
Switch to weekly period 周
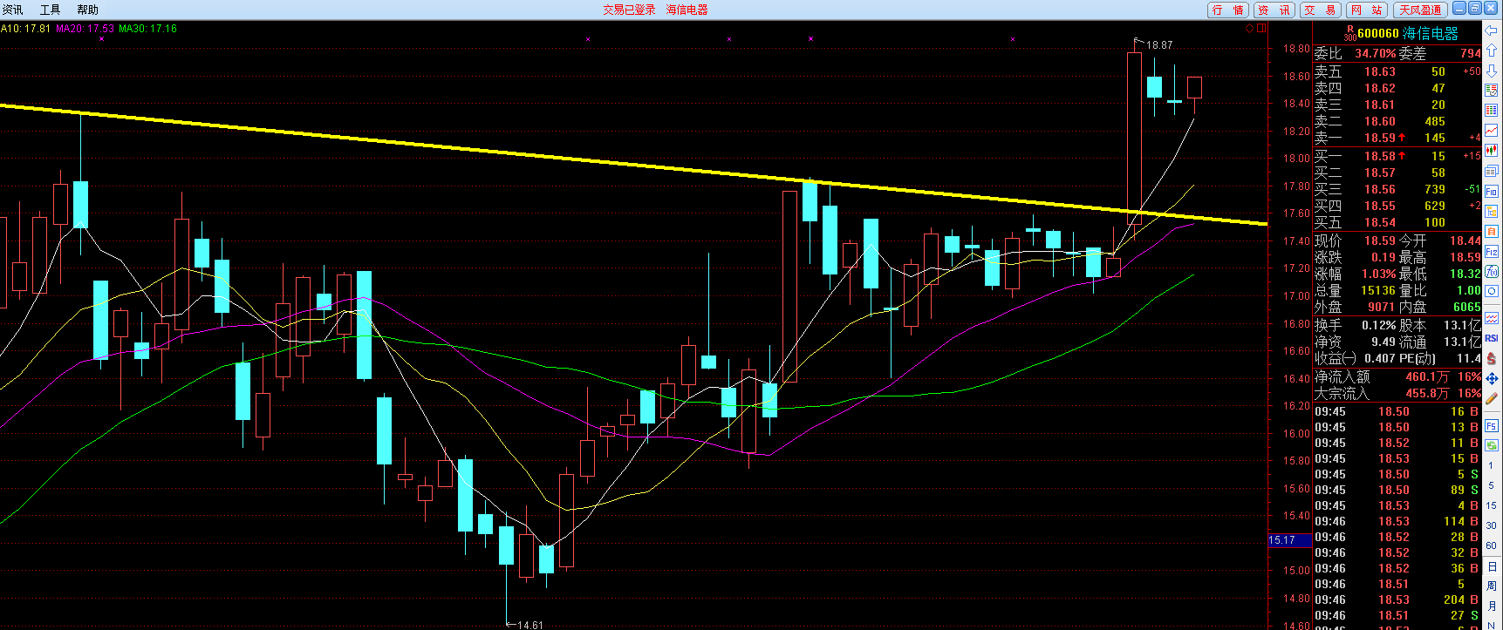point(1492,586)
